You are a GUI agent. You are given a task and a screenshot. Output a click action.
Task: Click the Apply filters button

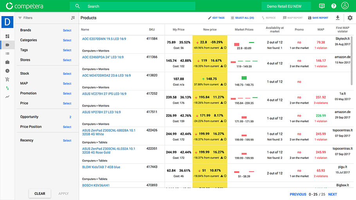point(63,193)
